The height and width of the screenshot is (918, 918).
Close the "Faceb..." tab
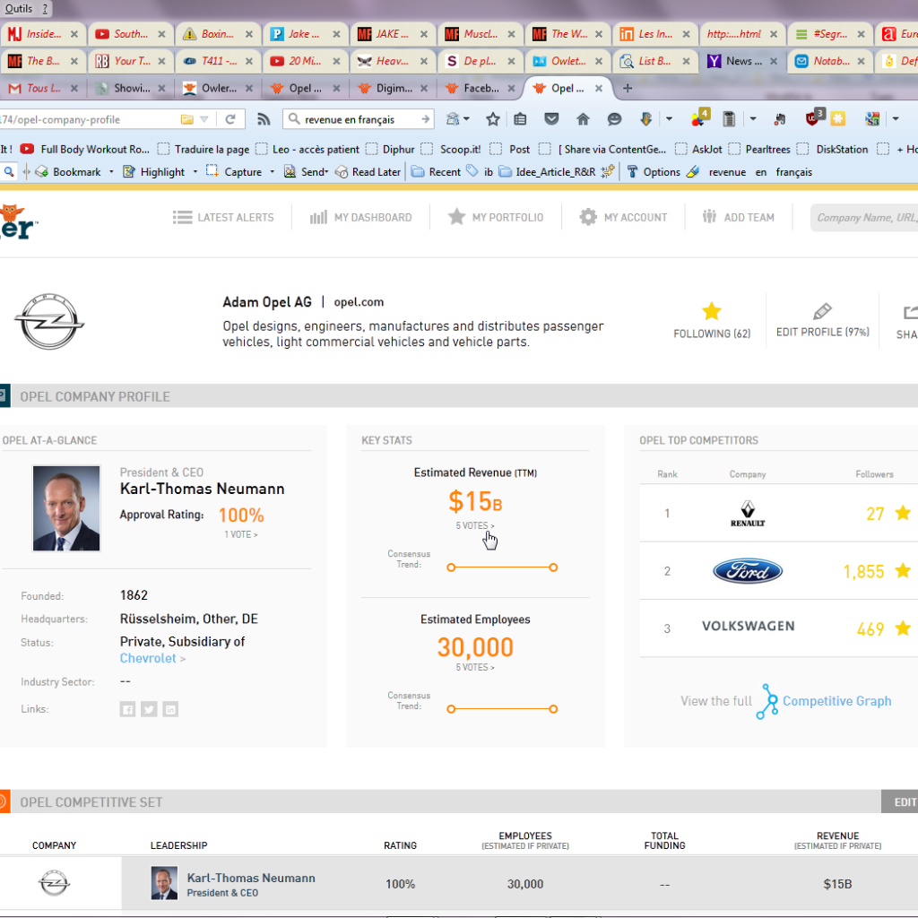pyautogui.click(x=511, y=88)
